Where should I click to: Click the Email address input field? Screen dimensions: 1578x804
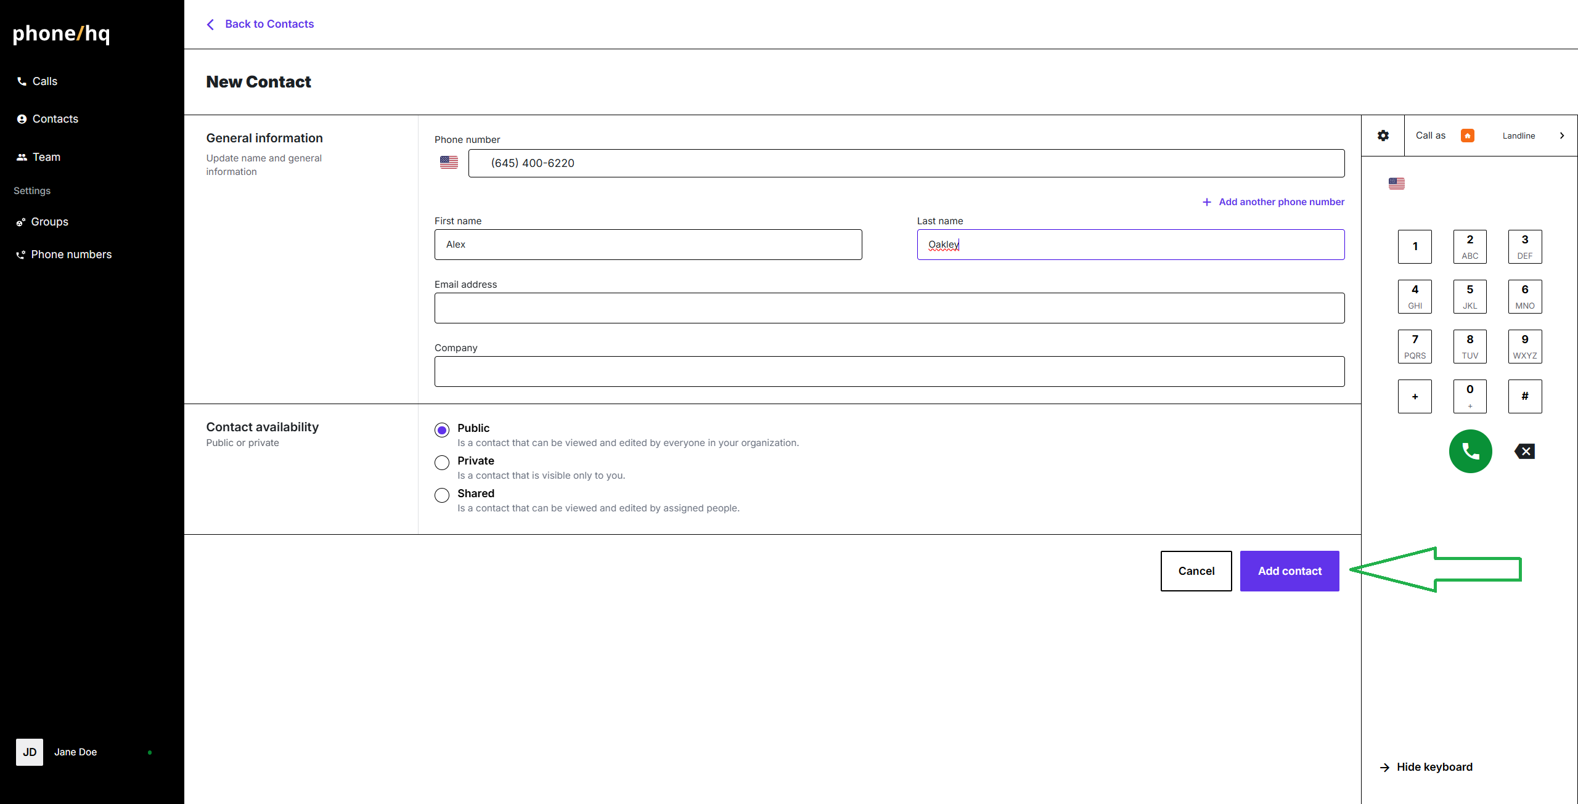click(x=889, y=308)
